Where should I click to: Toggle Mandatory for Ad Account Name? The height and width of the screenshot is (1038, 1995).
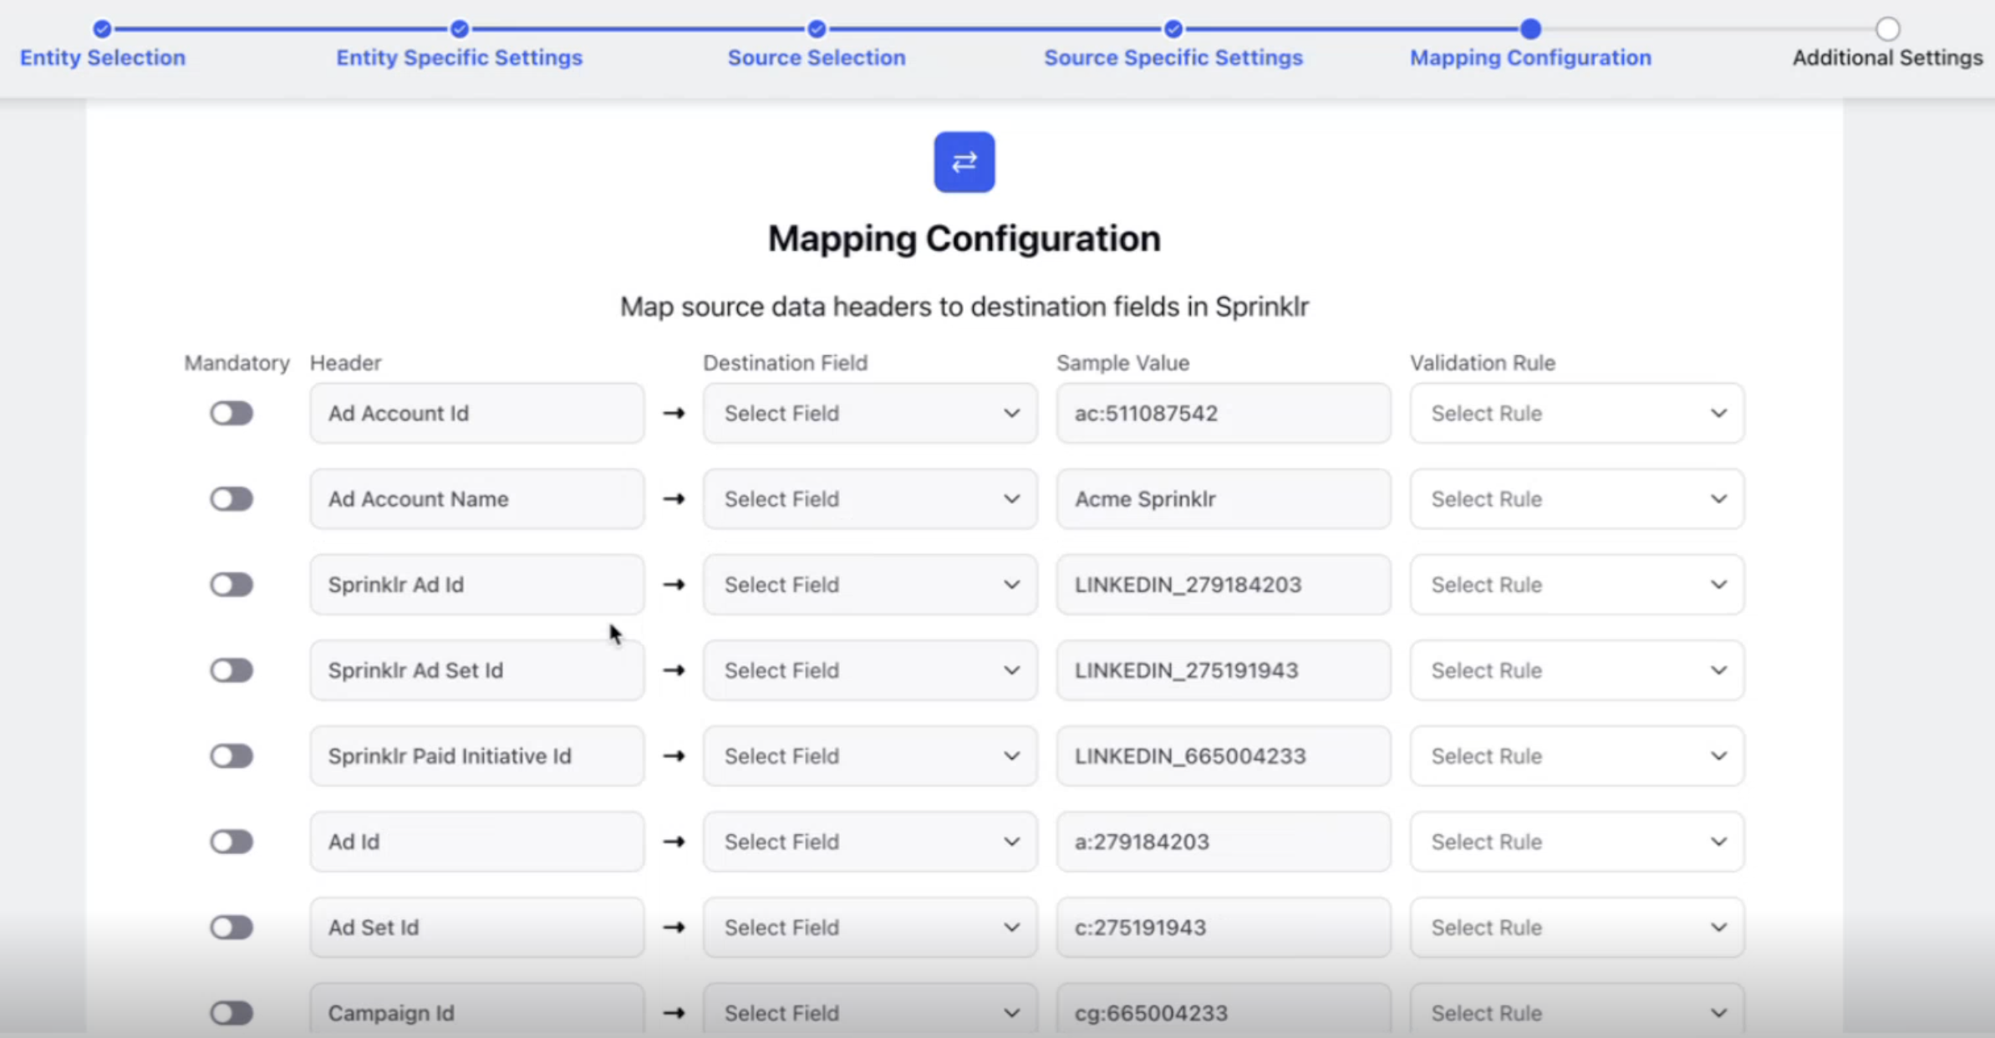[x=232, y=499]
